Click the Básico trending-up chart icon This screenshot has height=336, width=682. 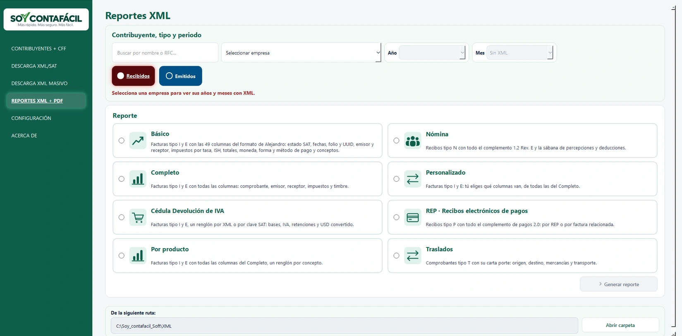(x=138, y=141)
